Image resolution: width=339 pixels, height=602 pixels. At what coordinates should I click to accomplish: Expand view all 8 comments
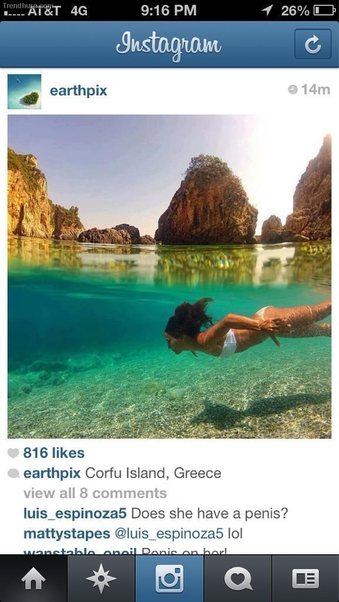[95, 493]
